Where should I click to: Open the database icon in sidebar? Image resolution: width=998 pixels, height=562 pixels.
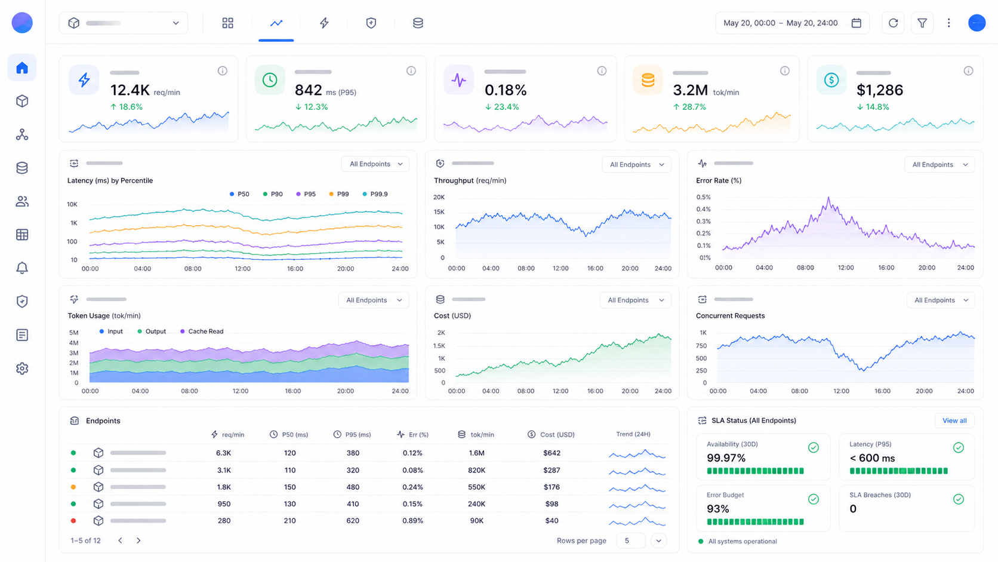click(x=22, y=168)
